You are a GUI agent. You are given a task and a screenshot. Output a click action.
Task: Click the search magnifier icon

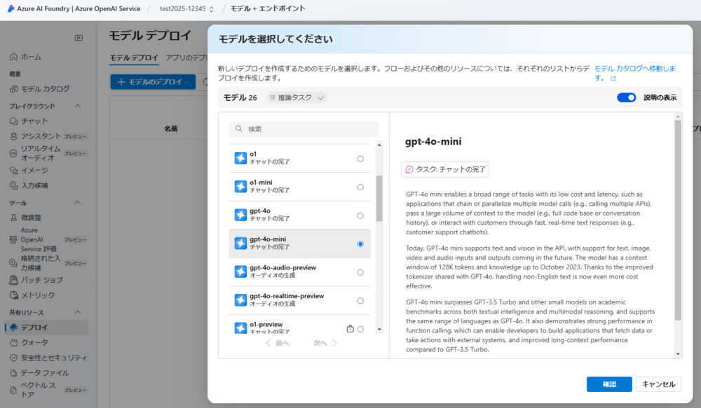click(239, 129)
